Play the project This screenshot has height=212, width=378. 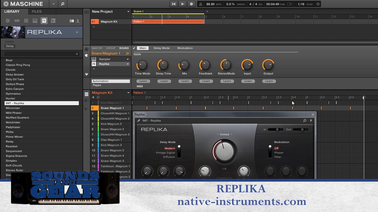tap(183, 4)
